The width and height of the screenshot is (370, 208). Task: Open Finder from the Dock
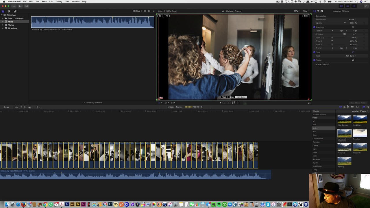(7, 205)
